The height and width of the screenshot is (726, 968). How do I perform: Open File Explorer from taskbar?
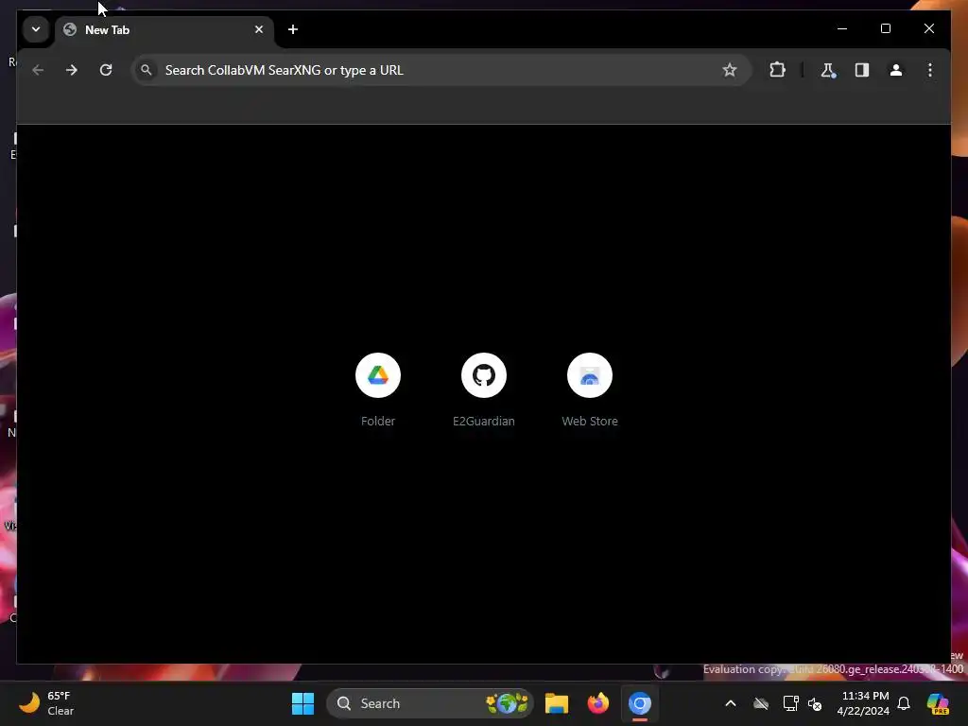click(x=556, y=703)
